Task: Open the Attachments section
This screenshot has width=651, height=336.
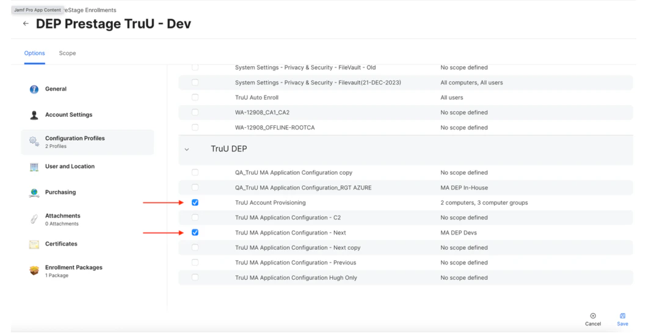Action: (x=63, y=216)
